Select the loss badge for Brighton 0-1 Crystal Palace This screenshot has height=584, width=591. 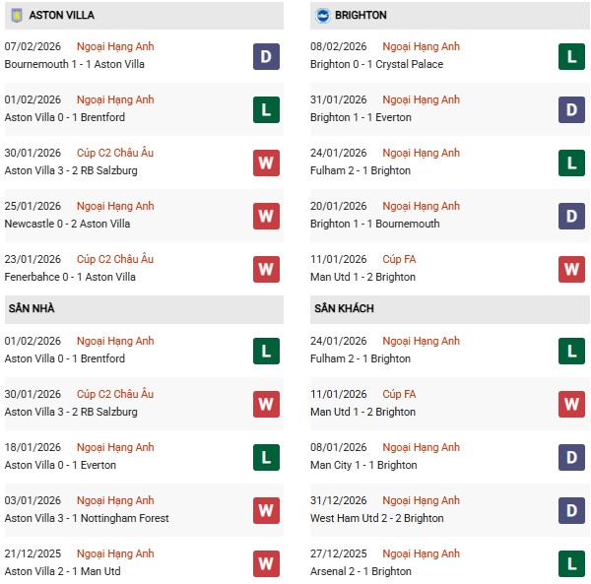click(571, 56)
